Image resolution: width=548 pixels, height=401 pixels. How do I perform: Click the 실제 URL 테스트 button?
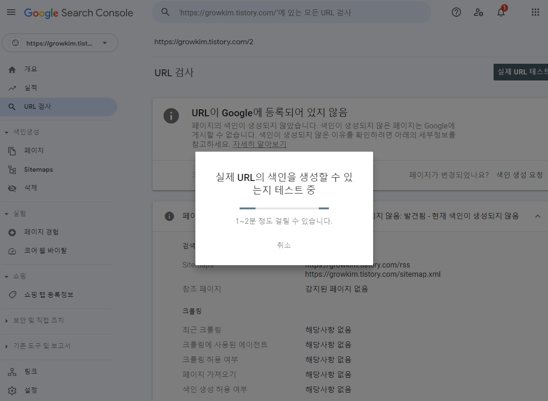[521, 72]
